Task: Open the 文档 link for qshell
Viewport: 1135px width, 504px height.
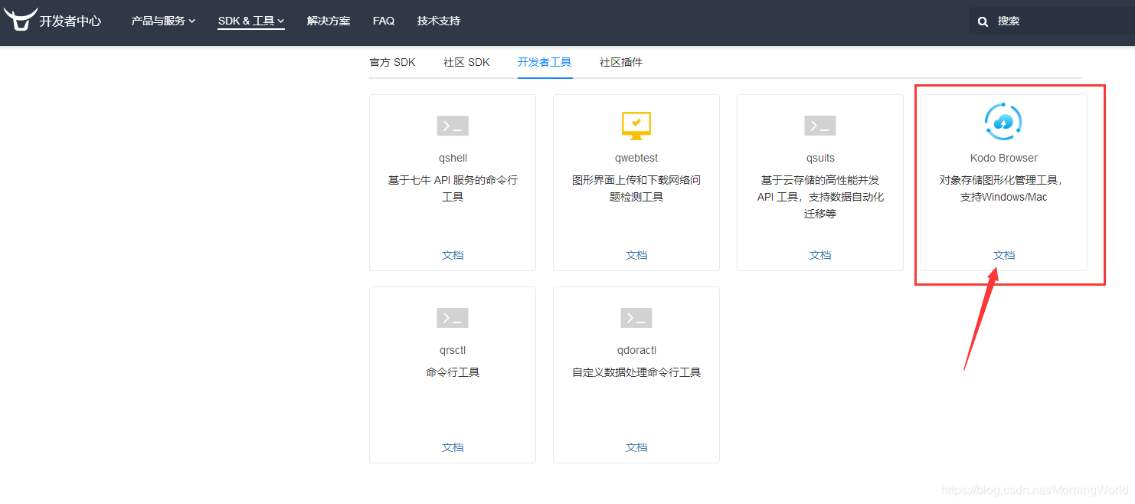Action: click(453, 255)
